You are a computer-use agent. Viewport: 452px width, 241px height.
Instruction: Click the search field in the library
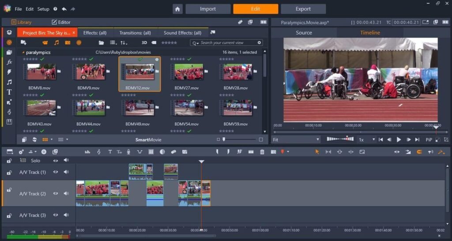click(x=226, y=43)
